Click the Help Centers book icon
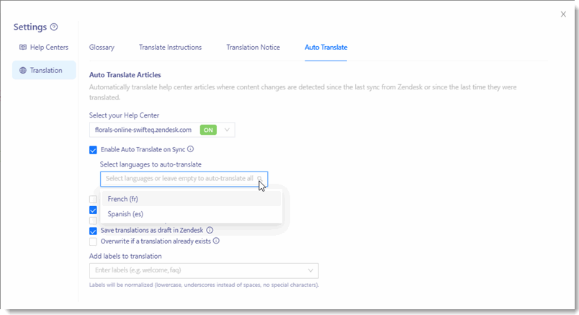579x315 pixels. tap(23, 48)
